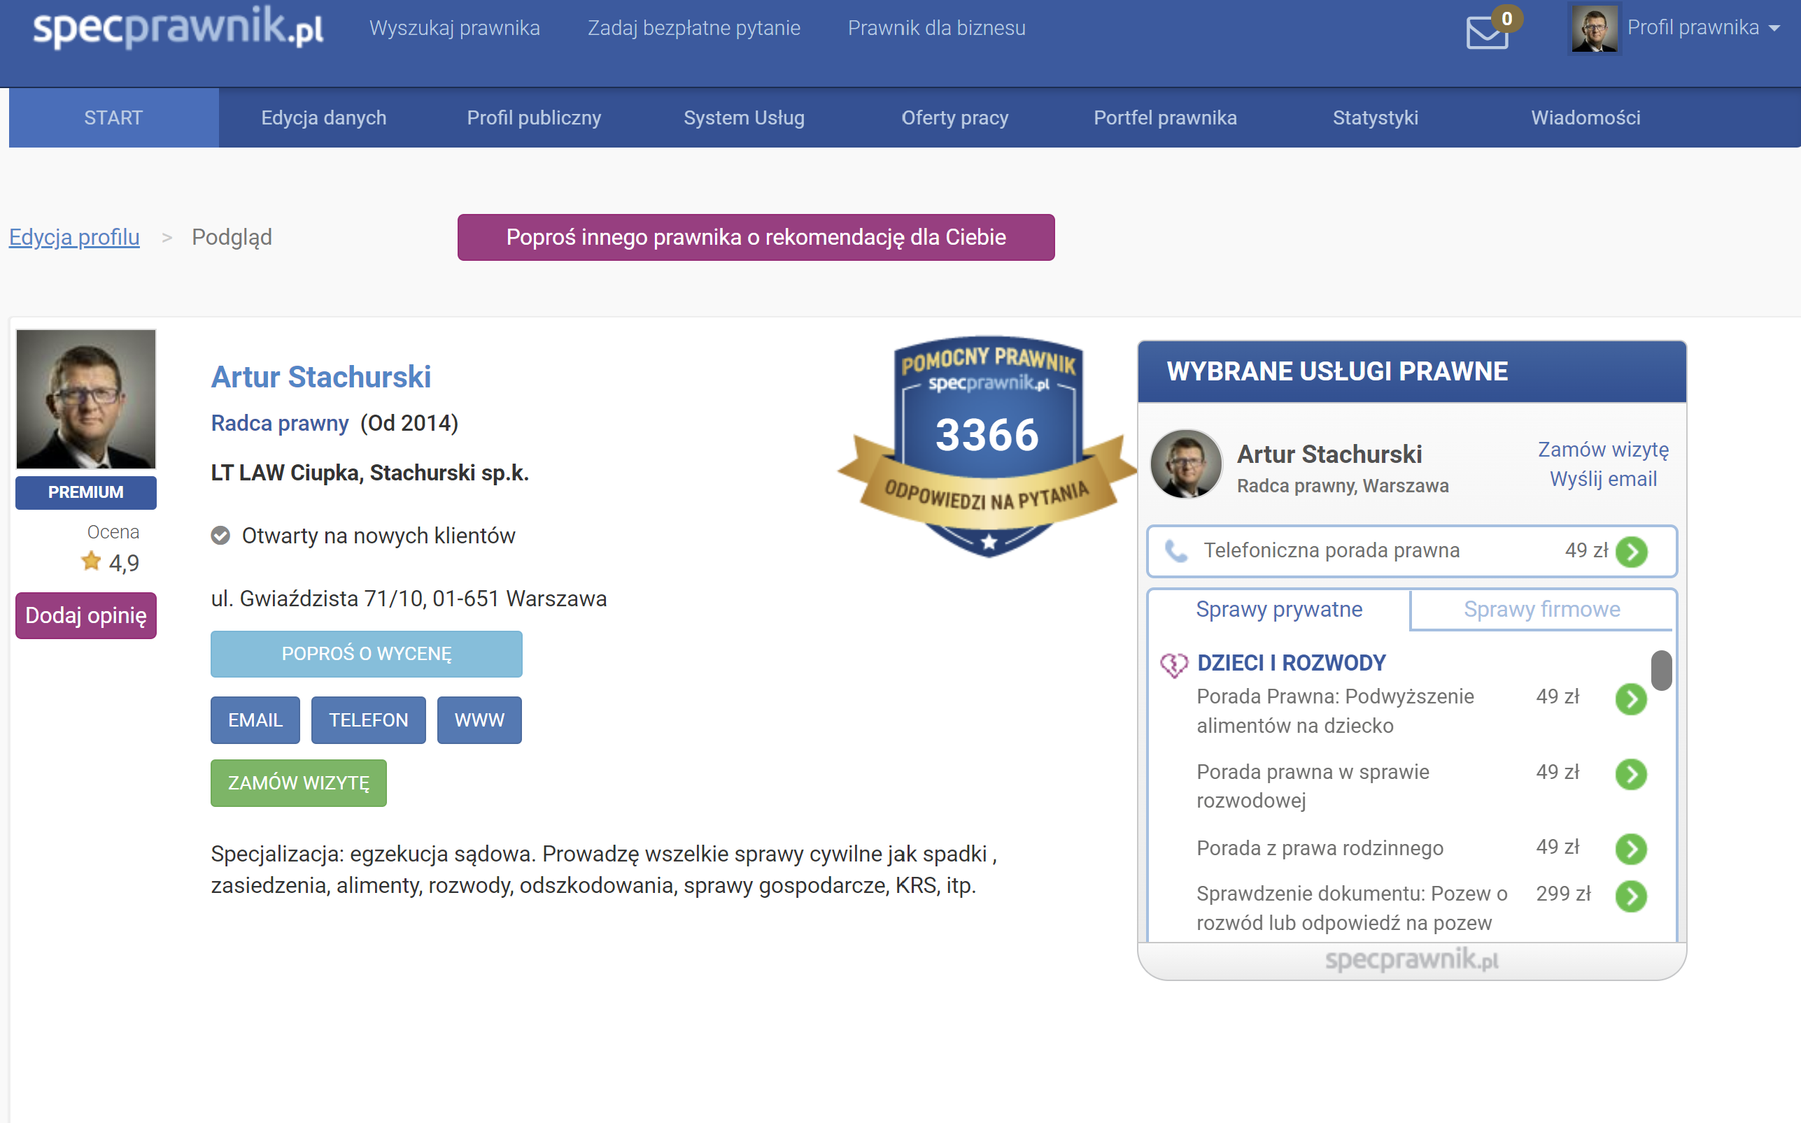Click the Poproś innego prawnika o rekomendację button
Image resolution: width=1801 pixels, height=1123 pixels.
coord(756,238)
